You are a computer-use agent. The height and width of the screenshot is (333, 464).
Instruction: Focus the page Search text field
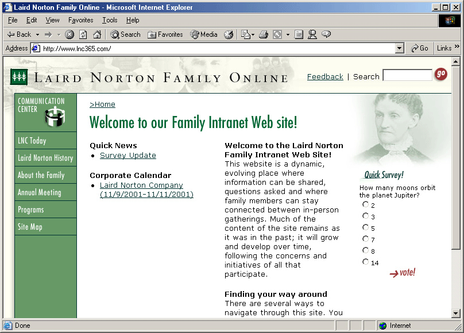[x=408, y=75]
